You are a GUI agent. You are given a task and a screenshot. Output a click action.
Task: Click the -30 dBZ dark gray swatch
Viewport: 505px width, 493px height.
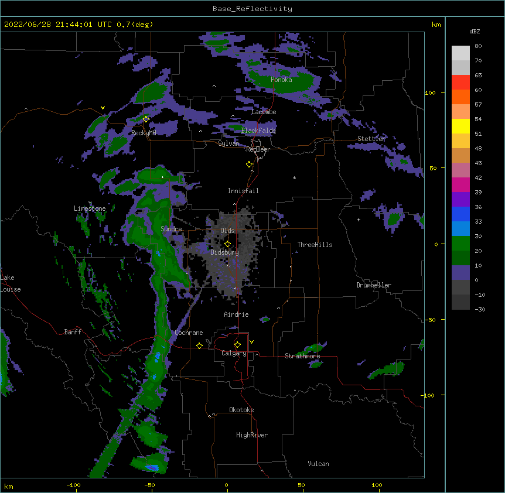(x=460, y=302)
